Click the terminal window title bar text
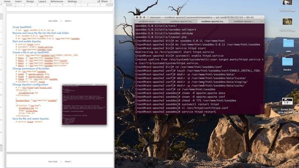Image resolution: width=299 pixels, height=168 pixels. coord(202,17)
